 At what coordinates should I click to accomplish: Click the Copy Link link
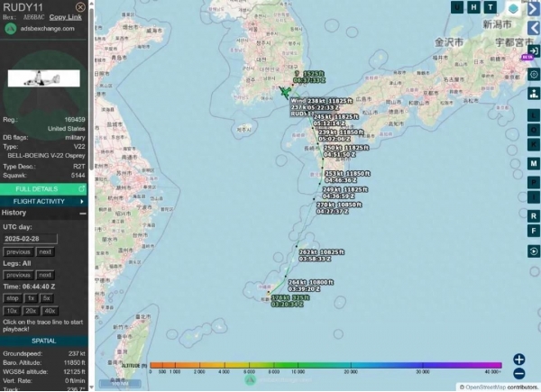pos(63,17)
